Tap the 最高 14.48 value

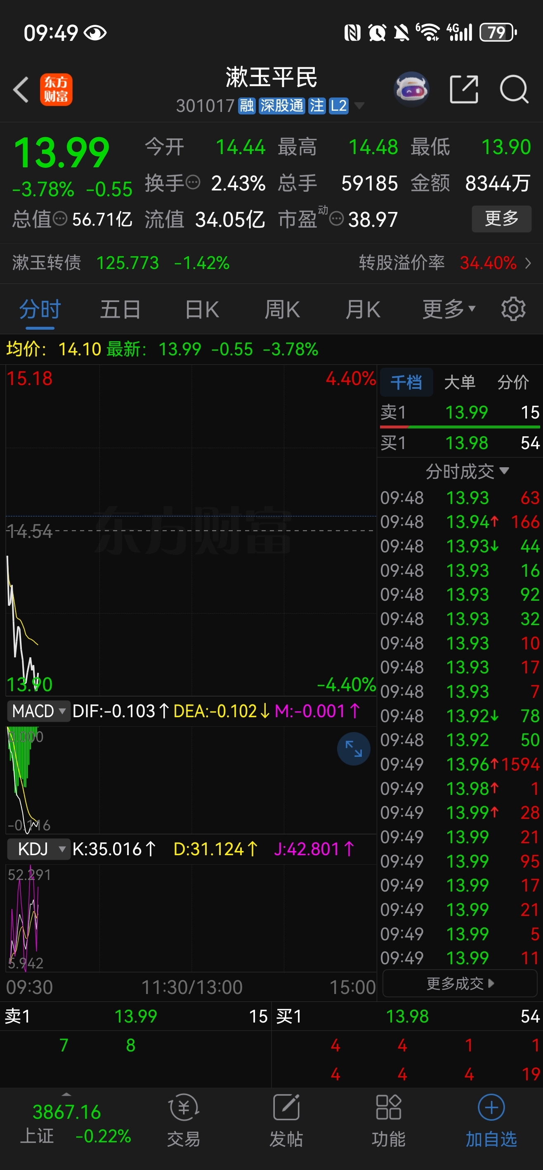pyautogui.click(x=373, y=147)
